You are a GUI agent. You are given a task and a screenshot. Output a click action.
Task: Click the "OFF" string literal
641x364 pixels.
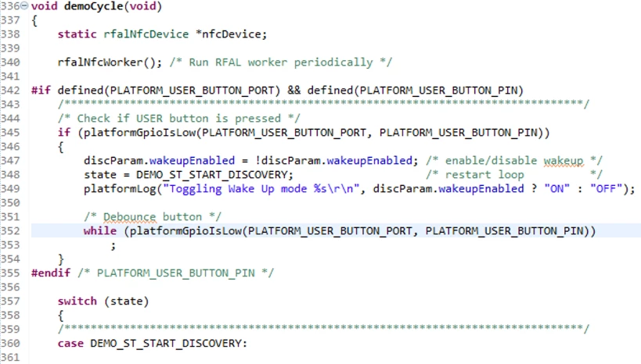pyautogui.click(x=607, y=189)
